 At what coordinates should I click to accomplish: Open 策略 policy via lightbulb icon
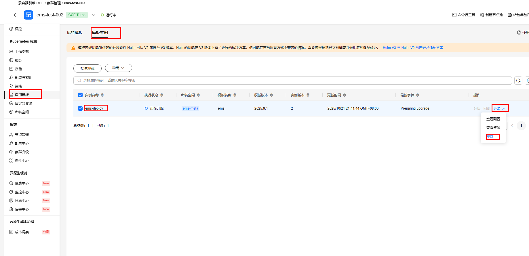pyautogui.click(x=11, y=86)
